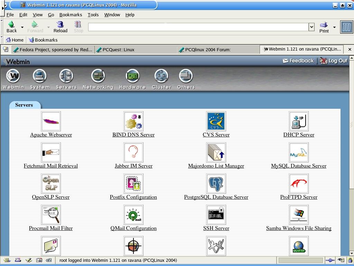Click the page scrollbar down arrow
The image size is (354, 266).
click(x=352, y=253)
